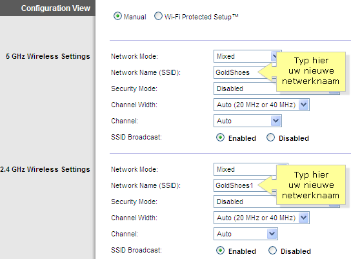The image size is (351, 259).
Task: Click the 5 GHz Wireless Settings heading
Action: click(x=48, y=56)
